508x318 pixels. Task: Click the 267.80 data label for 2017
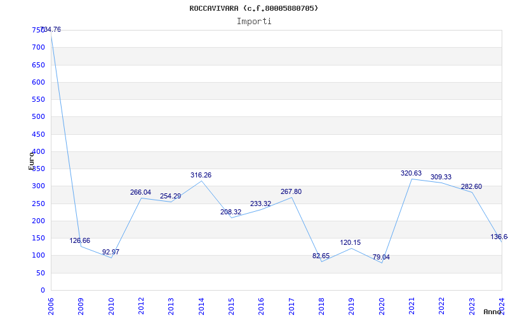point(291,192)
